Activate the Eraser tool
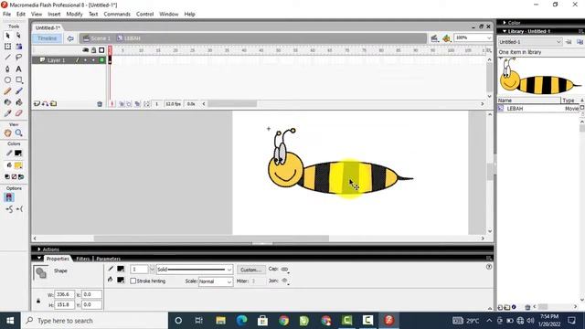The height and width of the screenshot is (329, 585). 18,113
